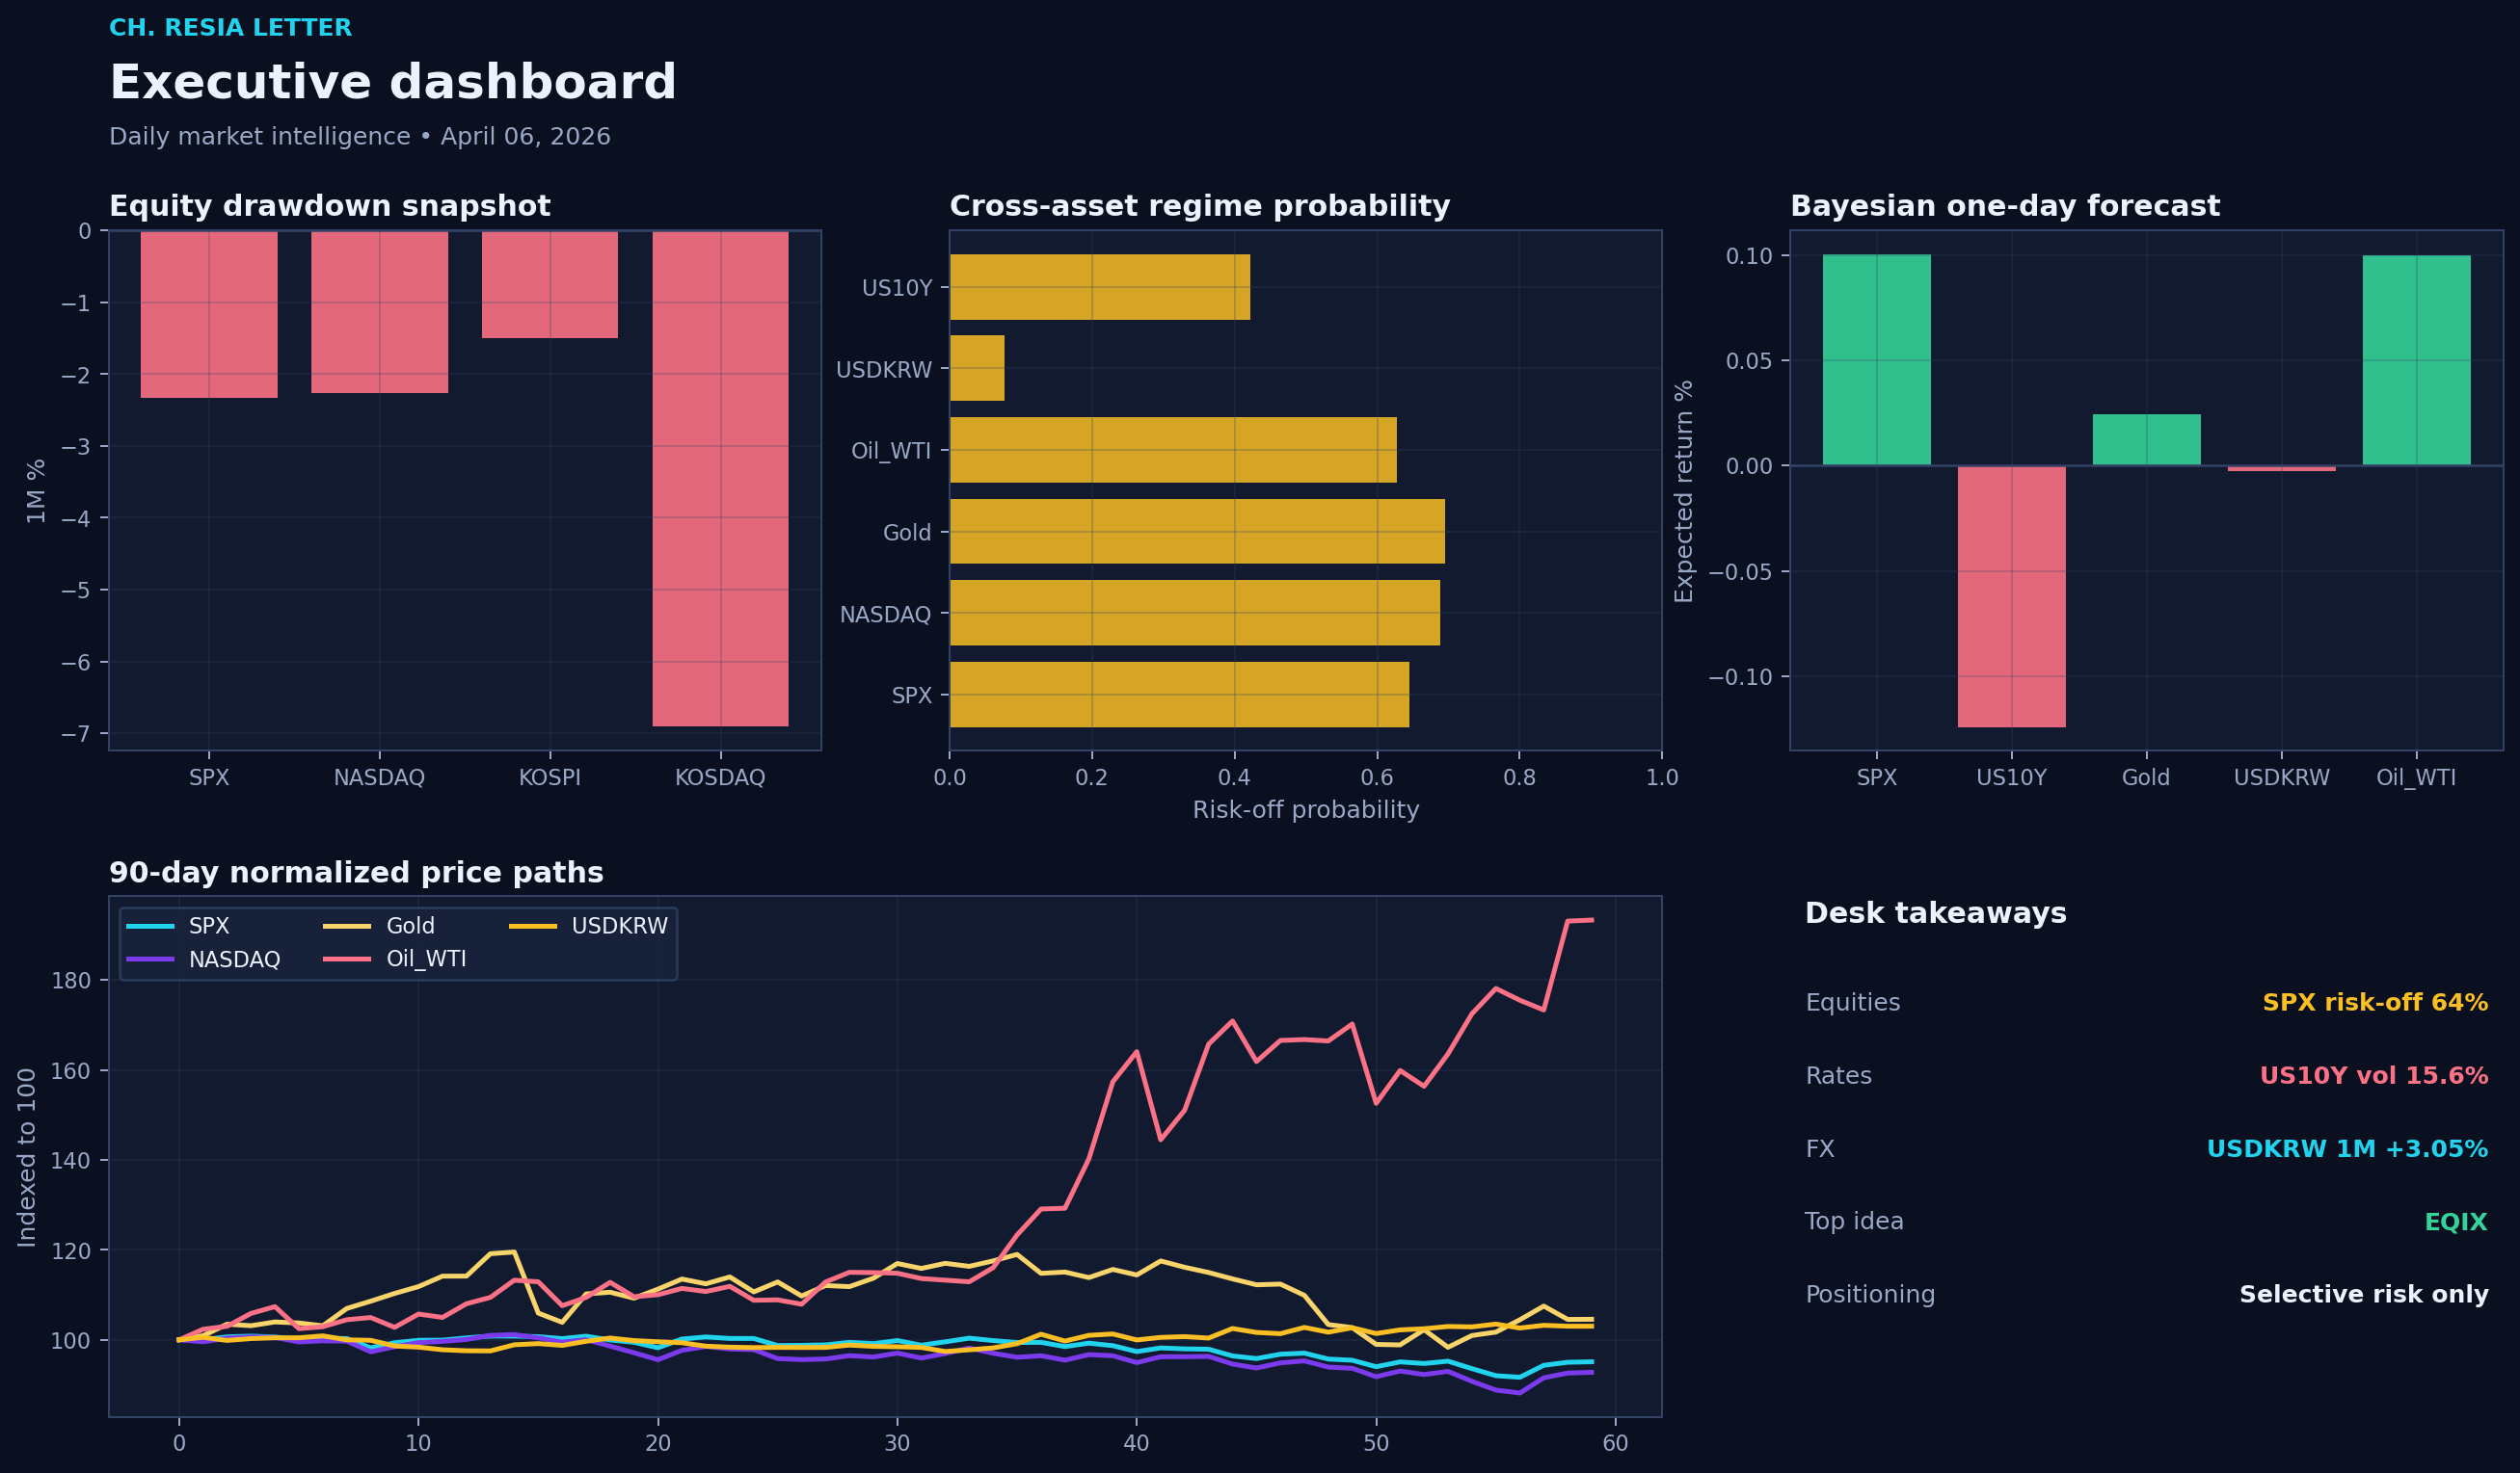Click the 'USDKRW 1M +3.05%' takeaway value
2520x1473 pixels.
pyautogui.click(x=2346, y=1148)
